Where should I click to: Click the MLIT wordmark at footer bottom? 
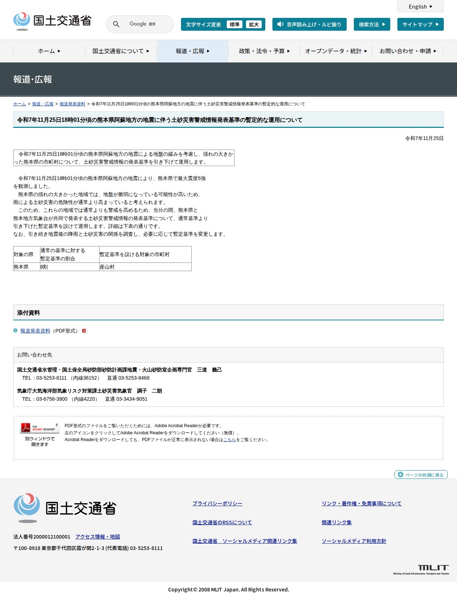click(421, 570)
